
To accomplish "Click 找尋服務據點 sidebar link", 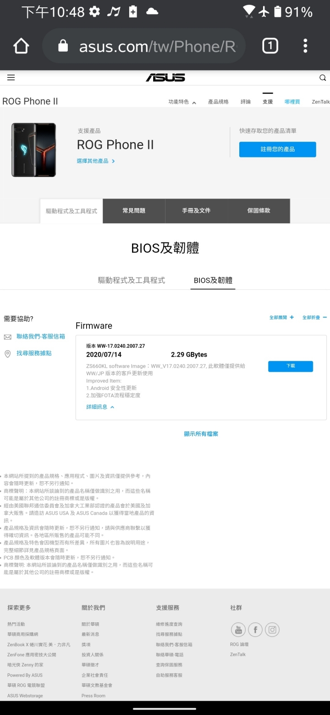I will 34,353.
